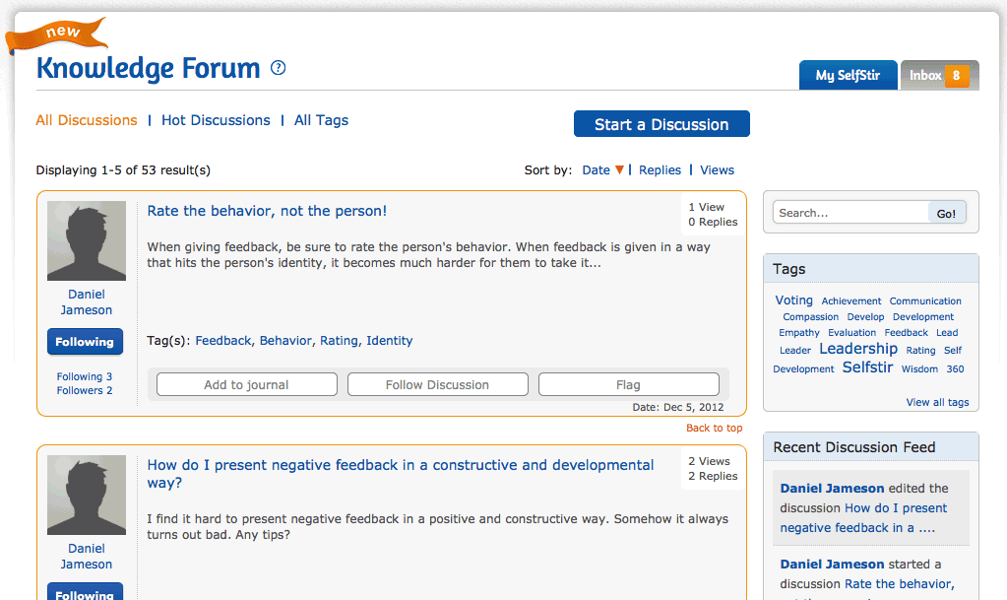Click Daniel Jameson in the 'edited the discussion' feed item

pyautogui.click(x=832, y=488)
